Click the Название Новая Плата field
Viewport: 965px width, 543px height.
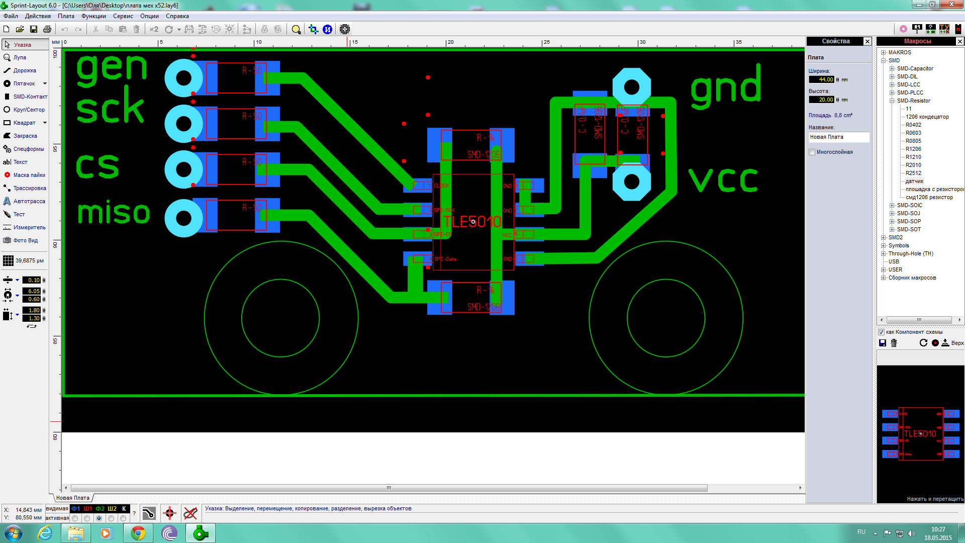pyautogui.click(x=839, y=137)
